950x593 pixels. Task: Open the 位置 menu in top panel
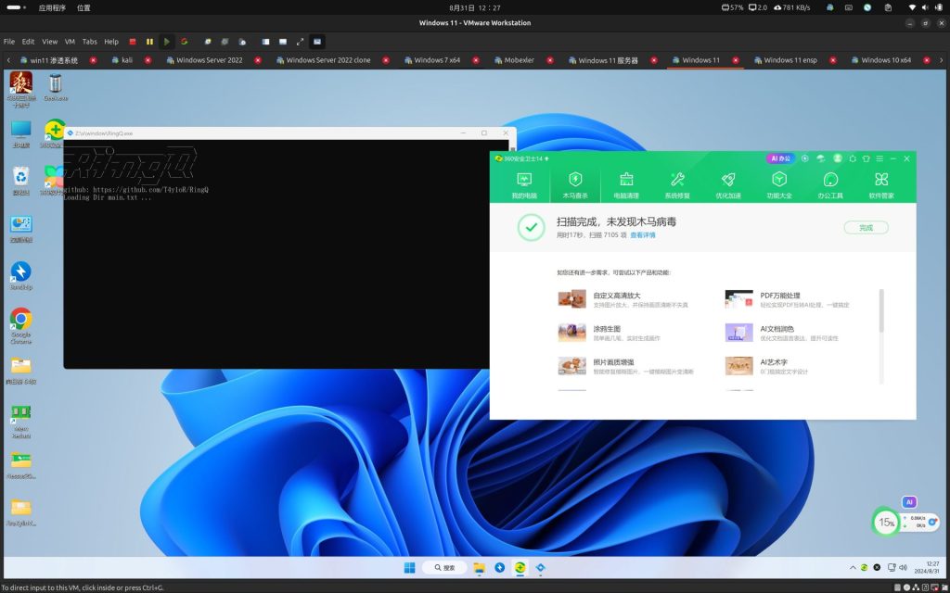coord(83,7)
